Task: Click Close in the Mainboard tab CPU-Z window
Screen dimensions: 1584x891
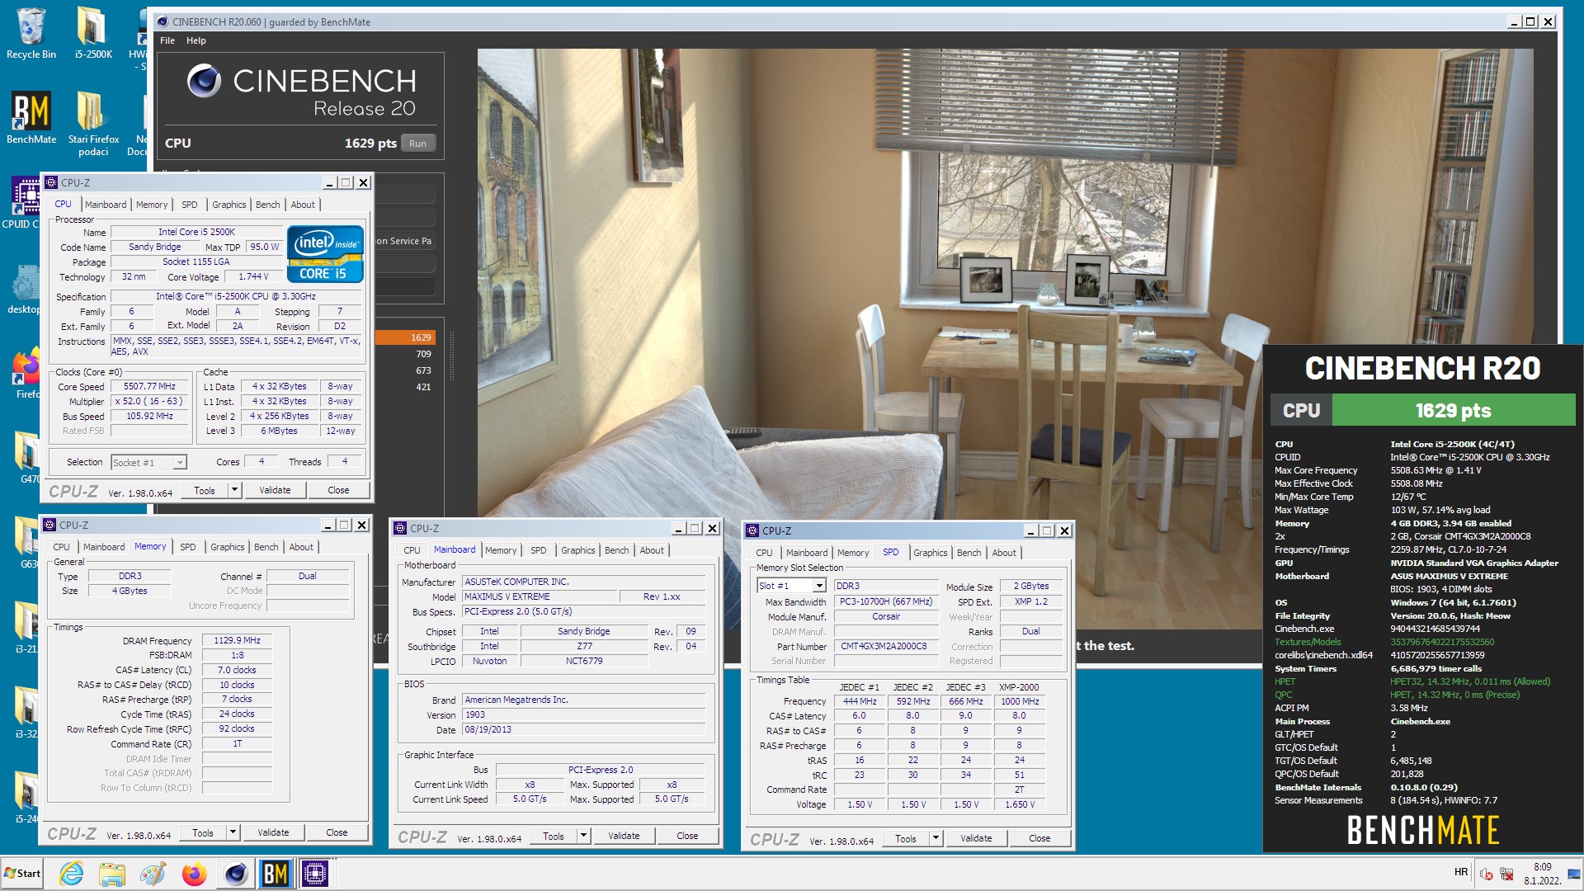Action: 687,836
